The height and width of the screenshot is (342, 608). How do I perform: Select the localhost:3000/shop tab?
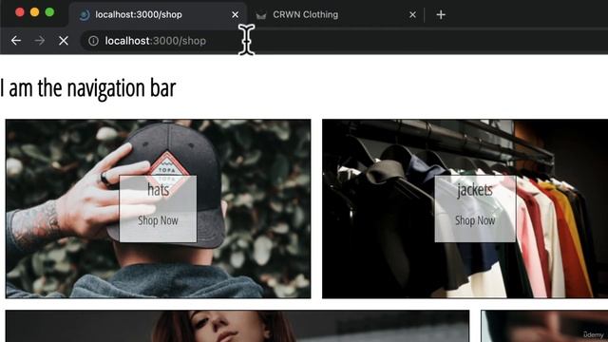(159, 15)
